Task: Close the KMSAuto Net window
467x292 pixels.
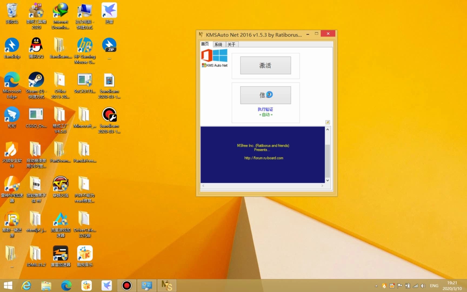Action: coord(328,34)
